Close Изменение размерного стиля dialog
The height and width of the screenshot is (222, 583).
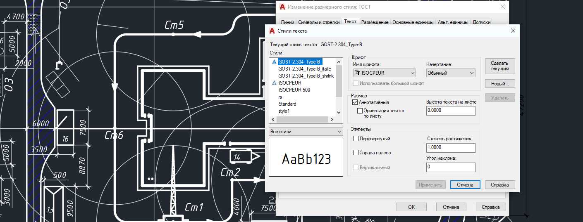pyautogui.click(x=503, y=7)
